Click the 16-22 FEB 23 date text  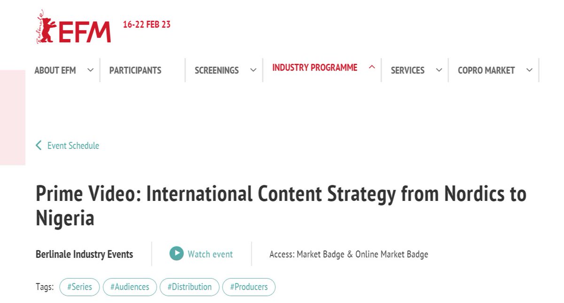click(147, 24)
